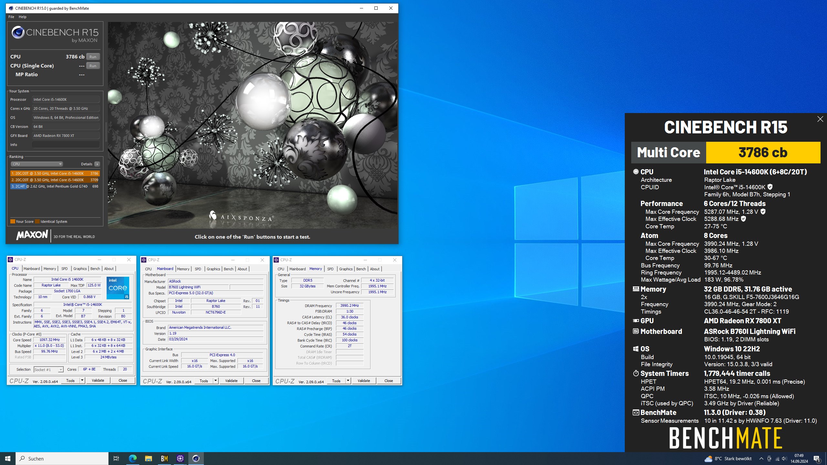Open Graphics tab in the CPU-Z Mainboard window

(213, 269)
